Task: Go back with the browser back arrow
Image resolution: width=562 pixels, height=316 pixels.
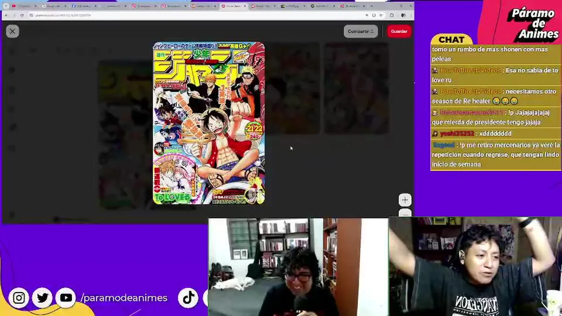Action: click(x=7, y=15)
